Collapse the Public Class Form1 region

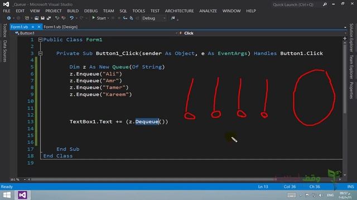coord(40,39)
